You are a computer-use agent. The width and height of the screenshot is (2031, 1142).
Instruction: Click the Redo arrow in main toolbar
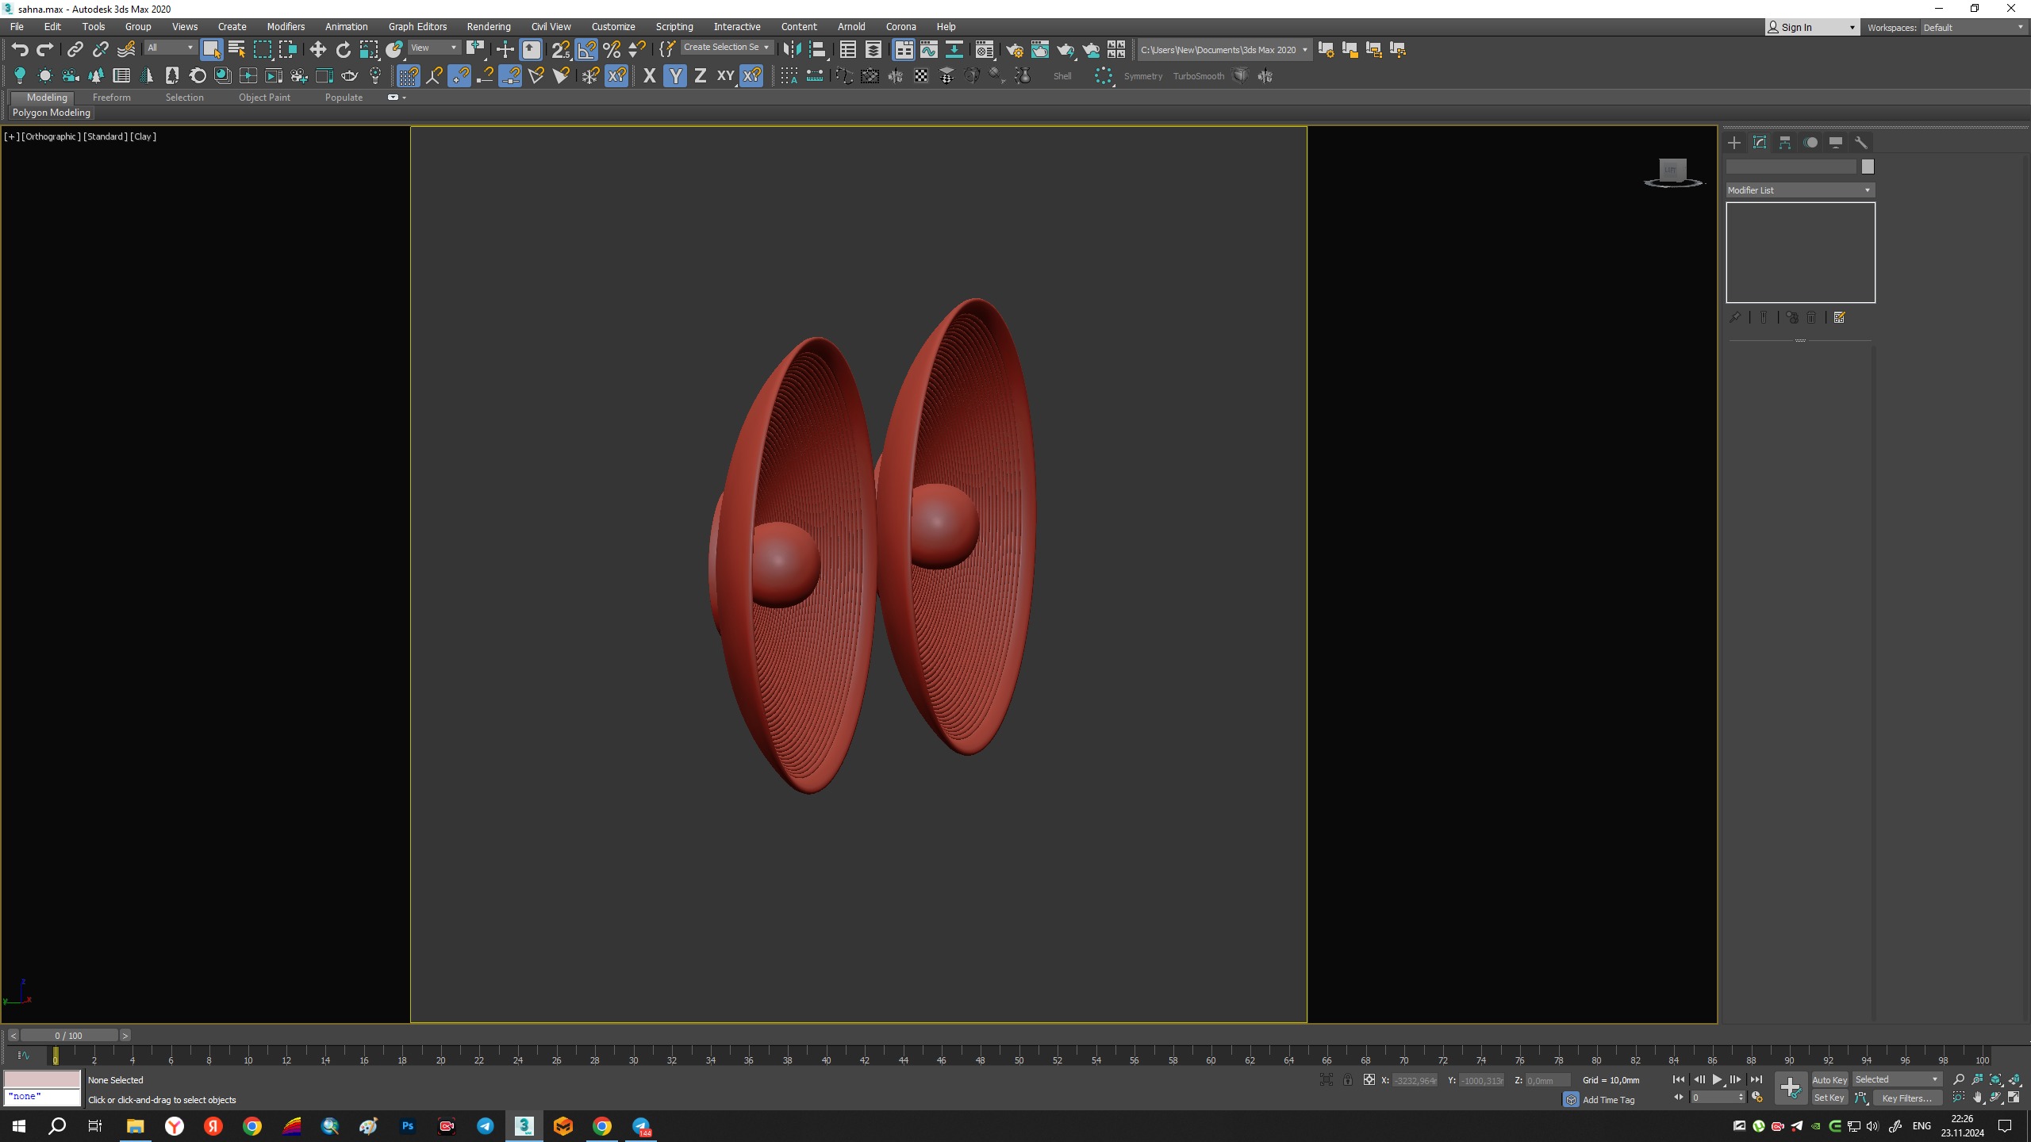pos(45,50)
